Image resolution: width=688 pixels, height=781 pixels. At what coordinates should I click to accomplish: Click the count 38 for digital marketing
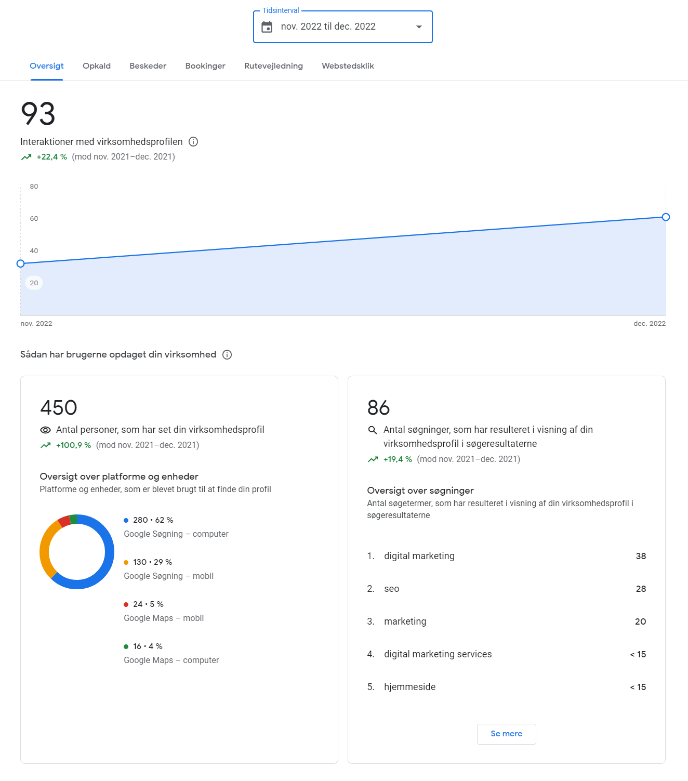(x=641, y=556)
